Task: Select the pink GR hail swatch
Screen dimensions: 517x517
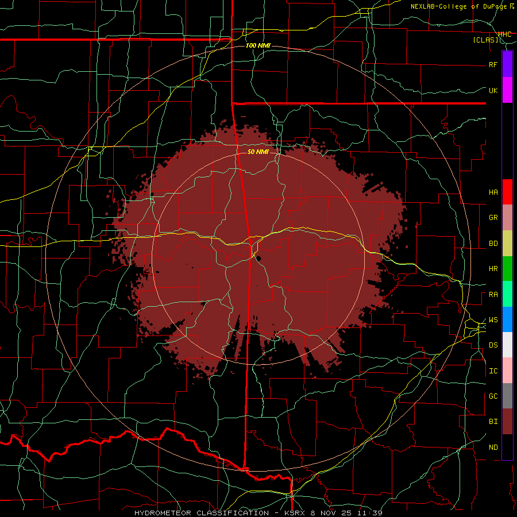Action: 507,218
